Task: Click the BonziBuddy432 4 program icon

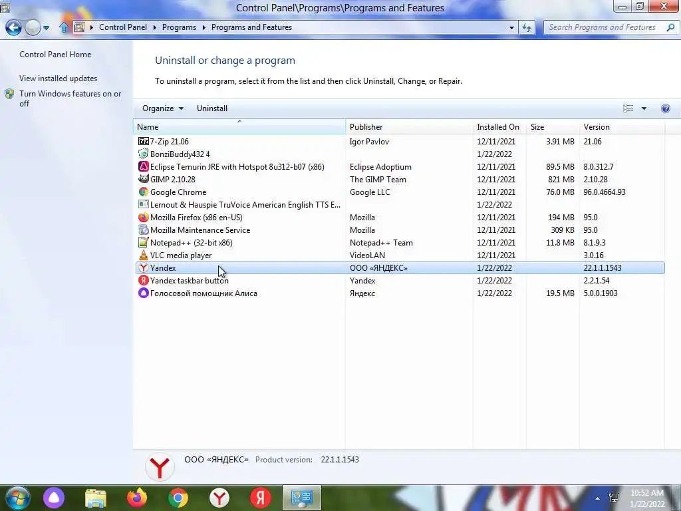Action: [x=144, y=154]
